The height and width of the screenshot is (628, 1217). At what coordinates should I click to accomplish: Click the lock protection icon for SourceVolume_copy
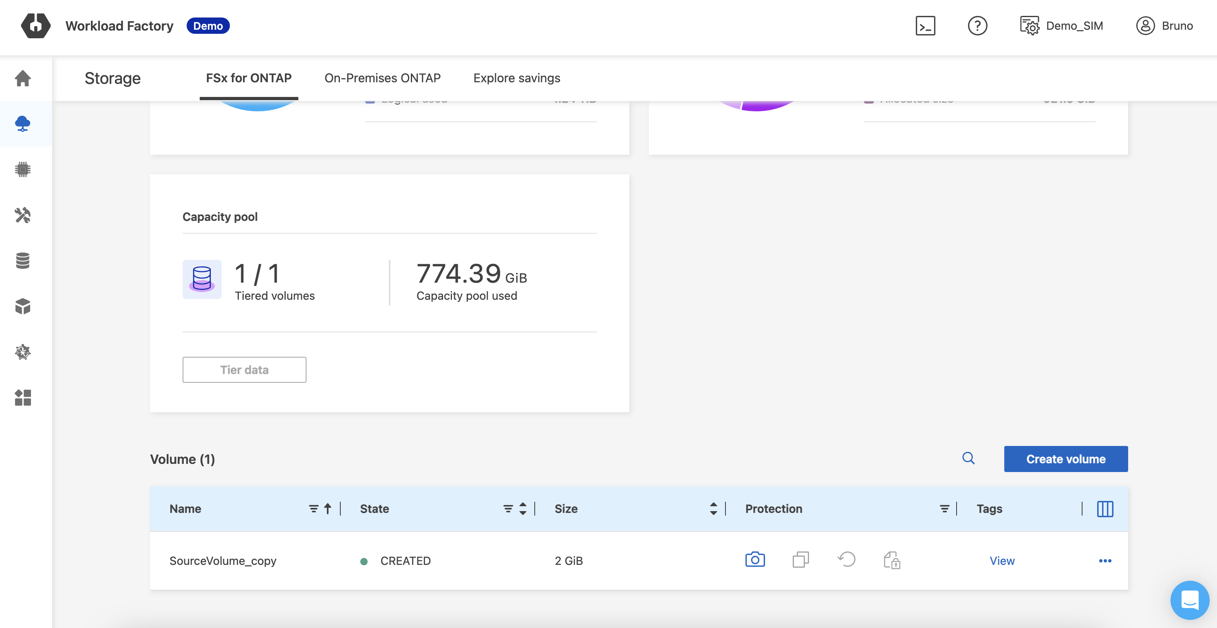tap(891, 560)
